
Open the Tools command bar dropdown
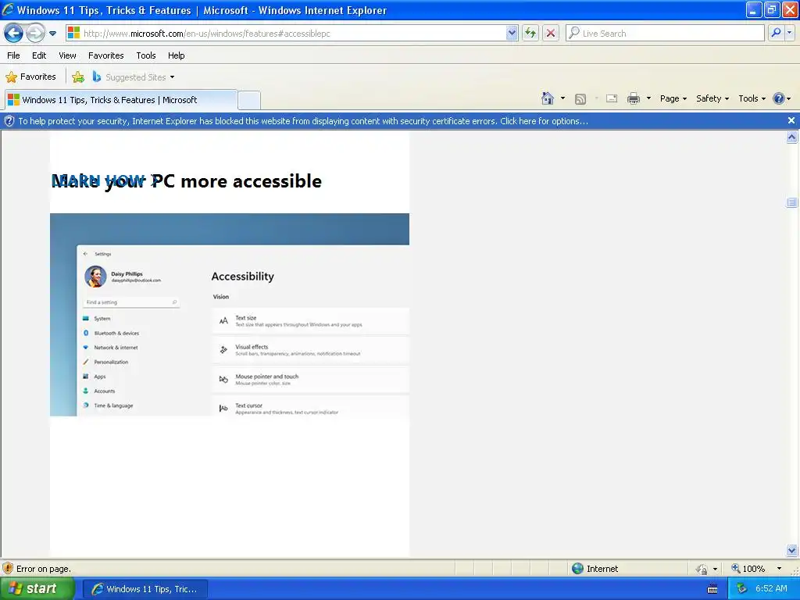click(x=752, y=98)
